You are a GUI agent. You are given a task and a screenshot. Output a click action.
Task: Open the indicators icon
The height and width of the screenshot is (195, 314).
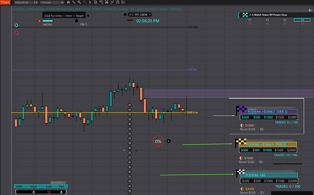pyautogui.click(x=112, y=2)
